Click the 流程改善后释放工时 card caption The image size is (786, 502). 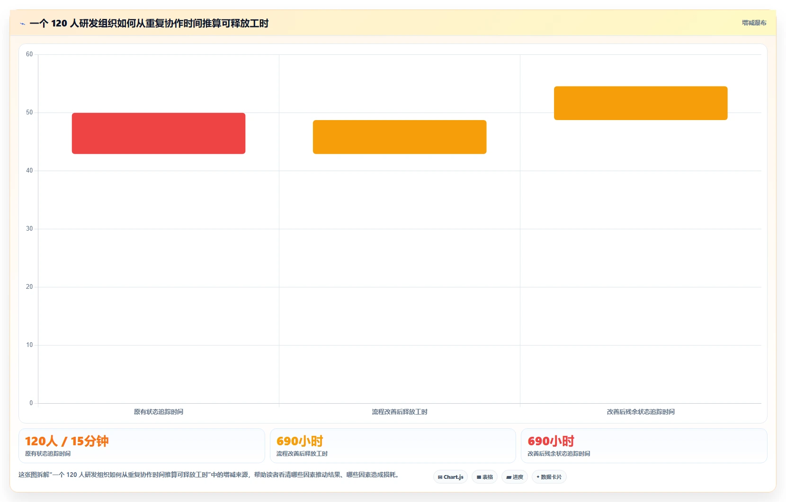coord(302,454)
